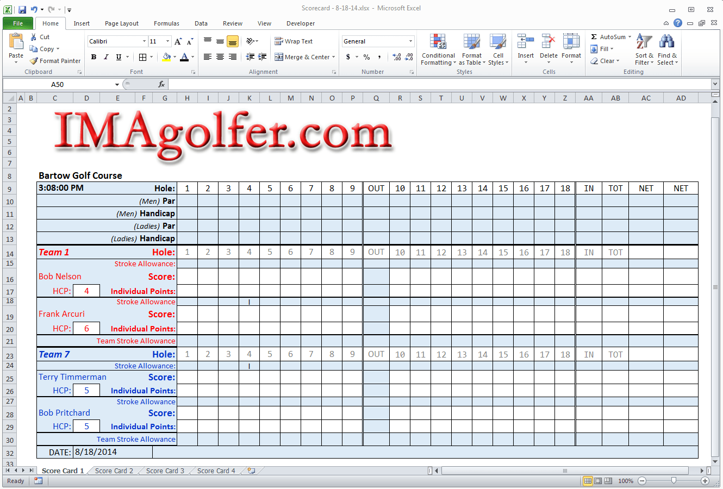Switch to the Formulas ribbon tab

tap(166, 23)
